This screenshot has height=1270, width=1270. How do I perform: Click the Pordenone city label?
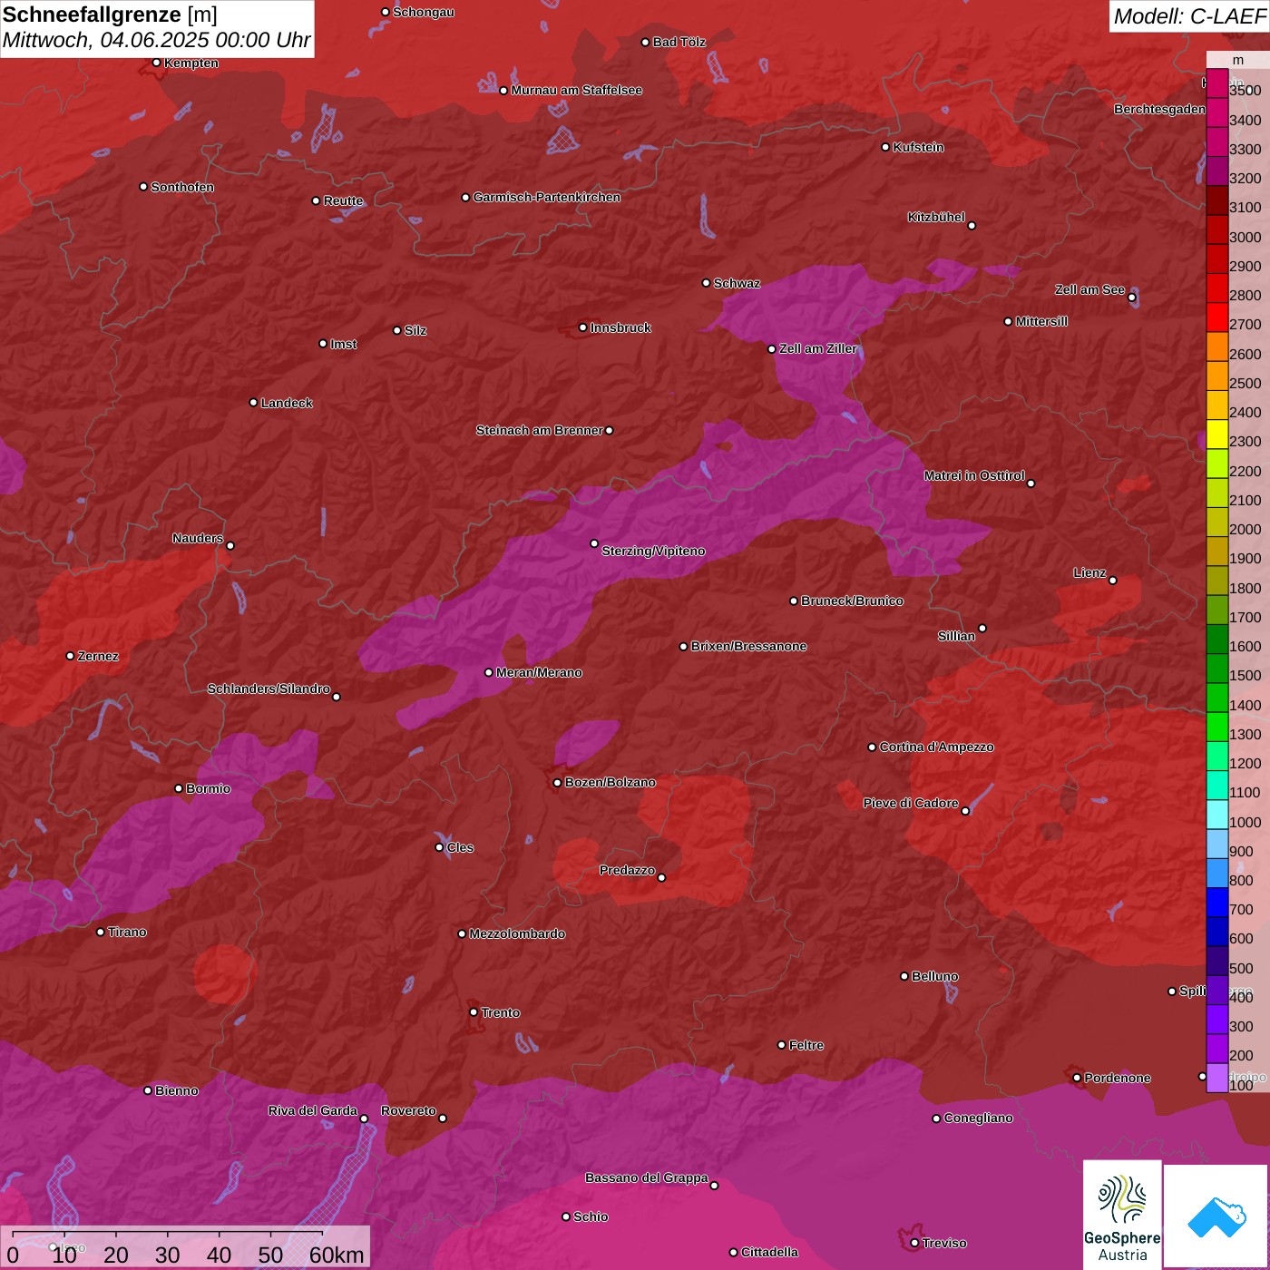[1118, 1078]
